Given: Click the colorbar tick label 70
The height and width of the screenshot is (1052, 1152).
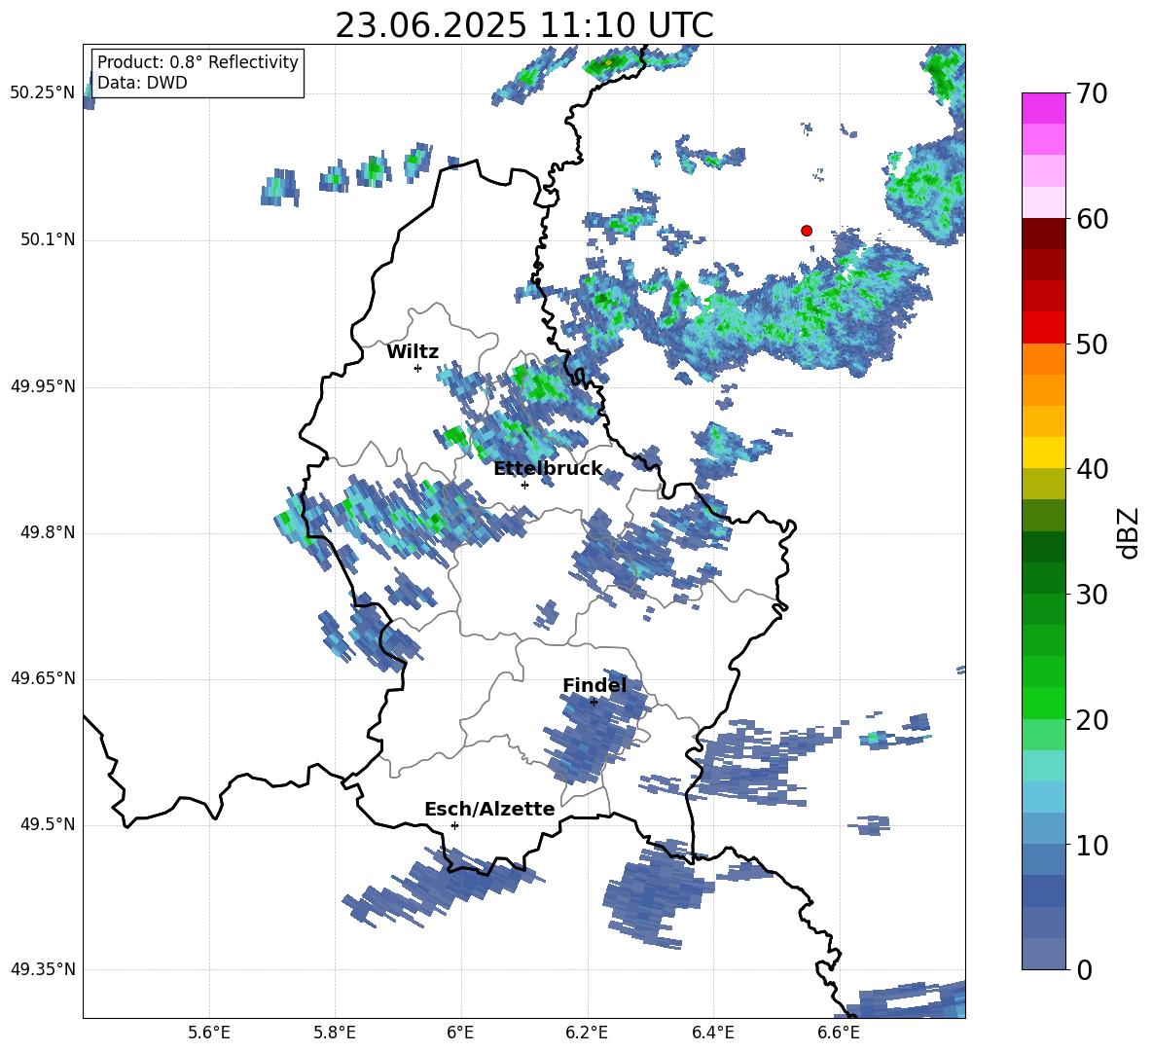Looking at the screenshot, I should point(1092,94).
